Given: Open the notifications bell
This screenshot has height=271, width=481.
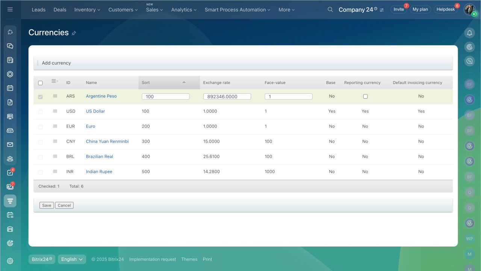Looking at the screenshot, I should point(469,33).
